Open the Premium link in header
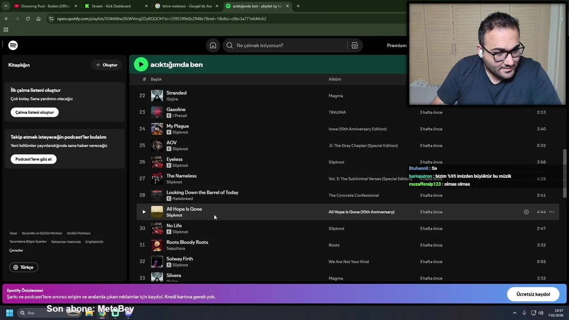The height and width of the screenshot is (320, 569). click(397, 45)
